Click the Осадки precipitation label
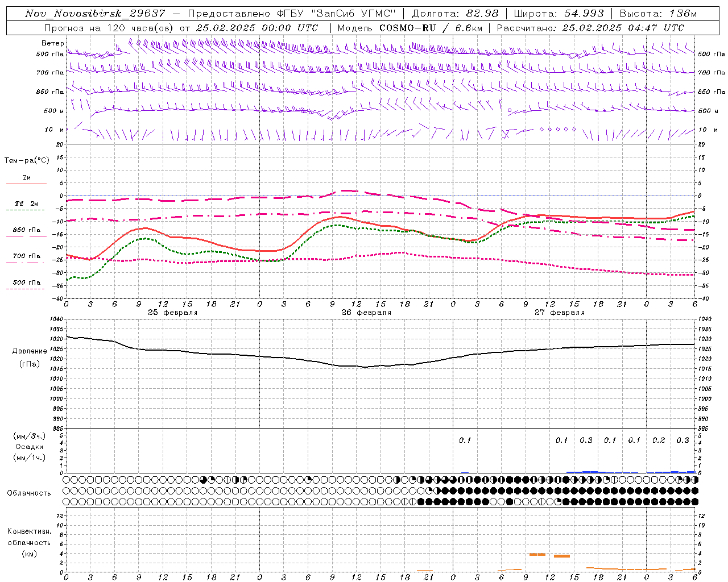This screenshot has height=582, width=728. [30, 447]
